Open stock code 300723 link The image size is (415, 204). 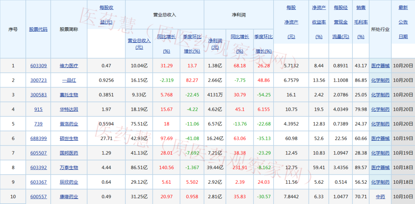38,80
